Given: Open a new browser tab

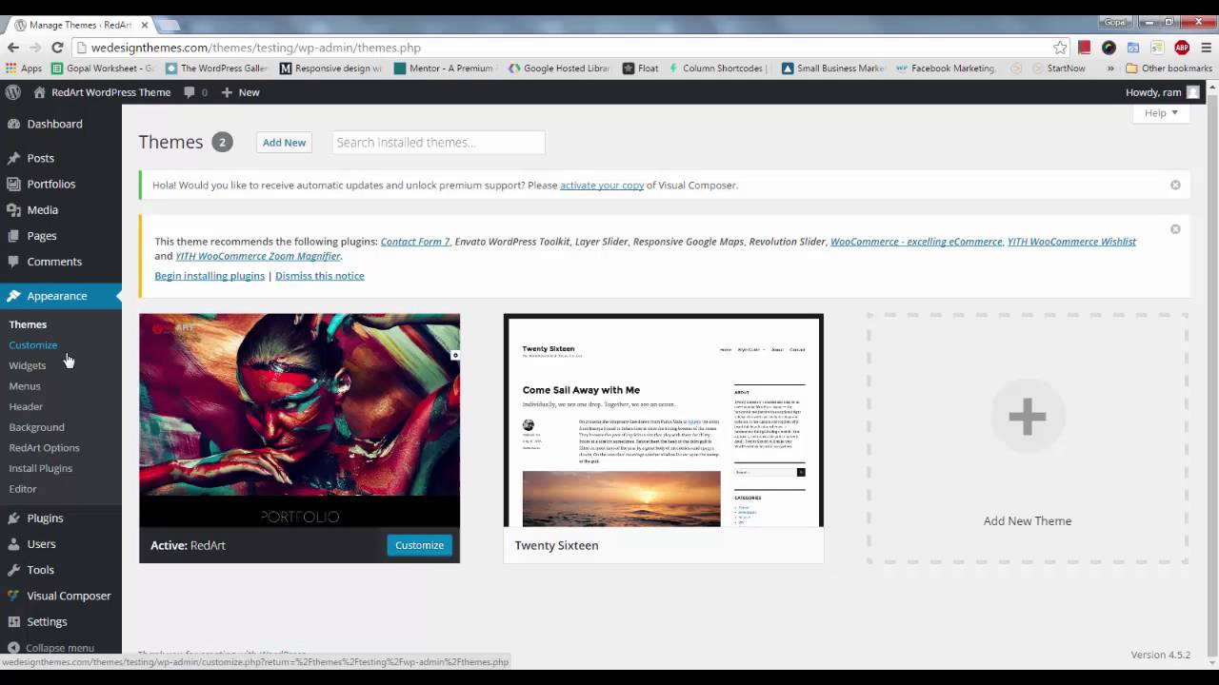Looking at the screenshot, I should coord(169,25).
